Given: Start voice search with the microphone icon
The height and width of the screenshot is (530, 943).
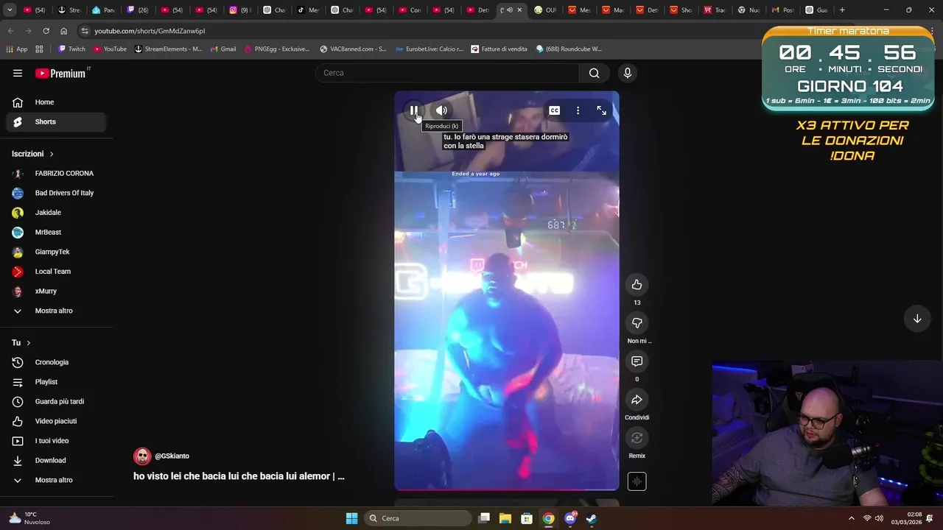Looking at the screenshot, I should pos(628,73).
